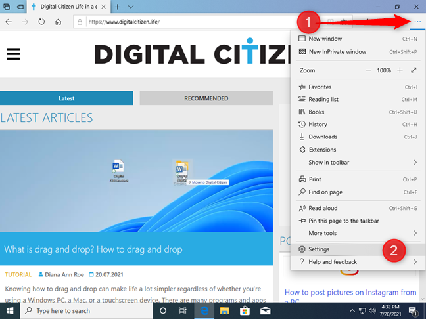The width and height of the screenshot is (426, 319).
Task: Switch to the Latest tab
Action: click(x=66, y=98)
